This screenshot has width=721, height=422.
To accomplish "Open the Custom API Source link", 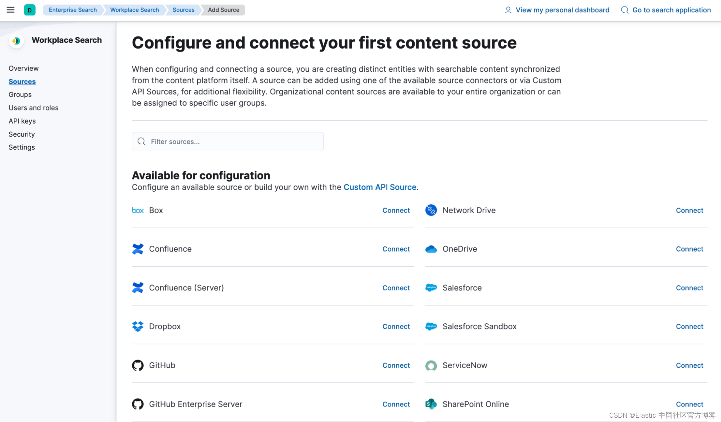I will (x=379, y=187).
